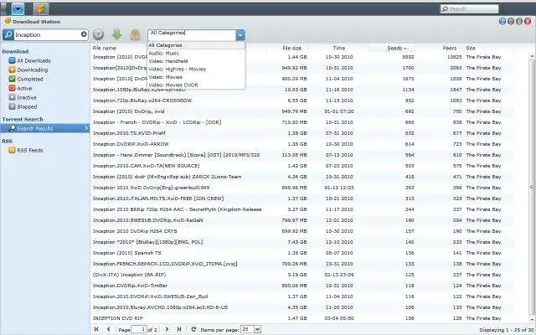Select the iTALiAN.MD.TS.XviD-FREE row
Viewport: 536px width, 335px height.
[302, 198]
